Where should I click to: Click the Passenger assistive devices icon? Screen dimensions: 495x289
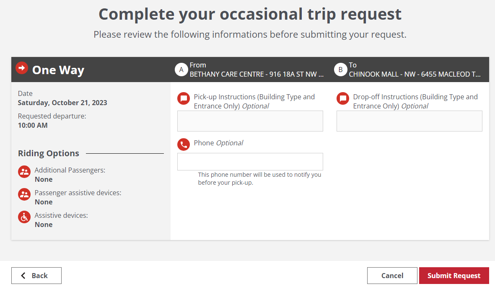(x=24, y=194)
